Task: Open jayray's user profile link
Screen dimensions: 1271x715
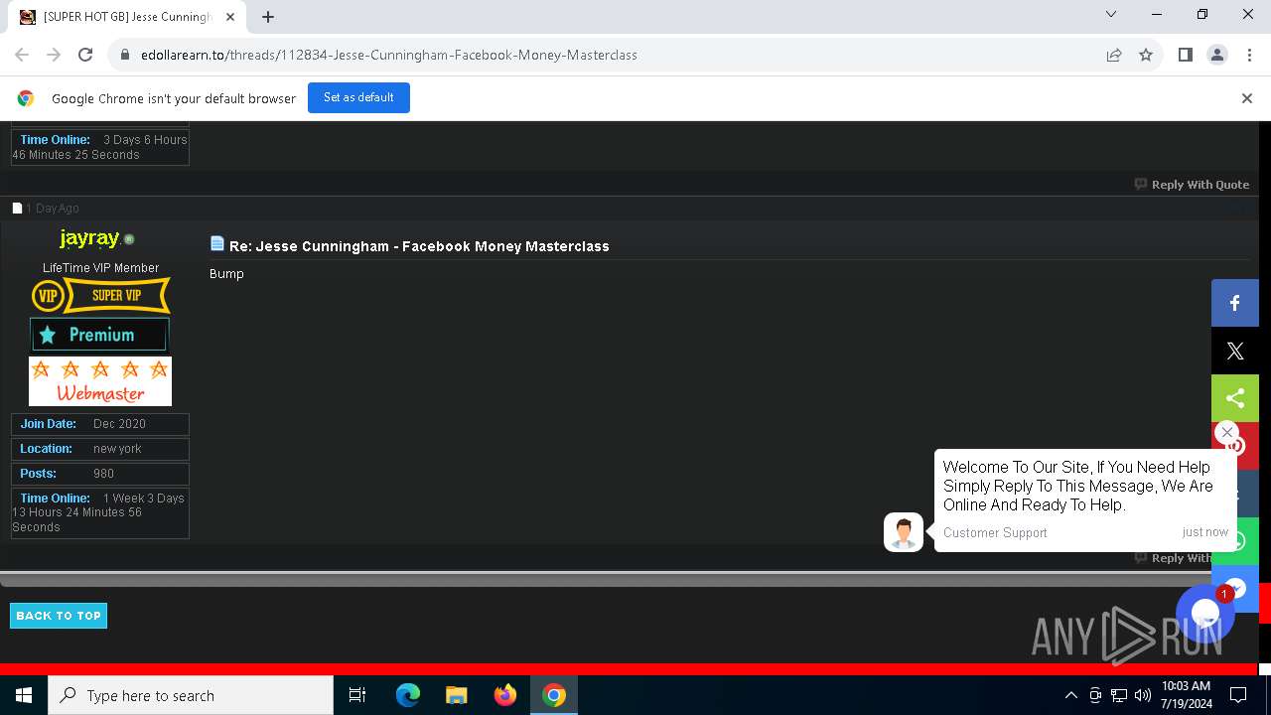Action: (x=89, y=238)
